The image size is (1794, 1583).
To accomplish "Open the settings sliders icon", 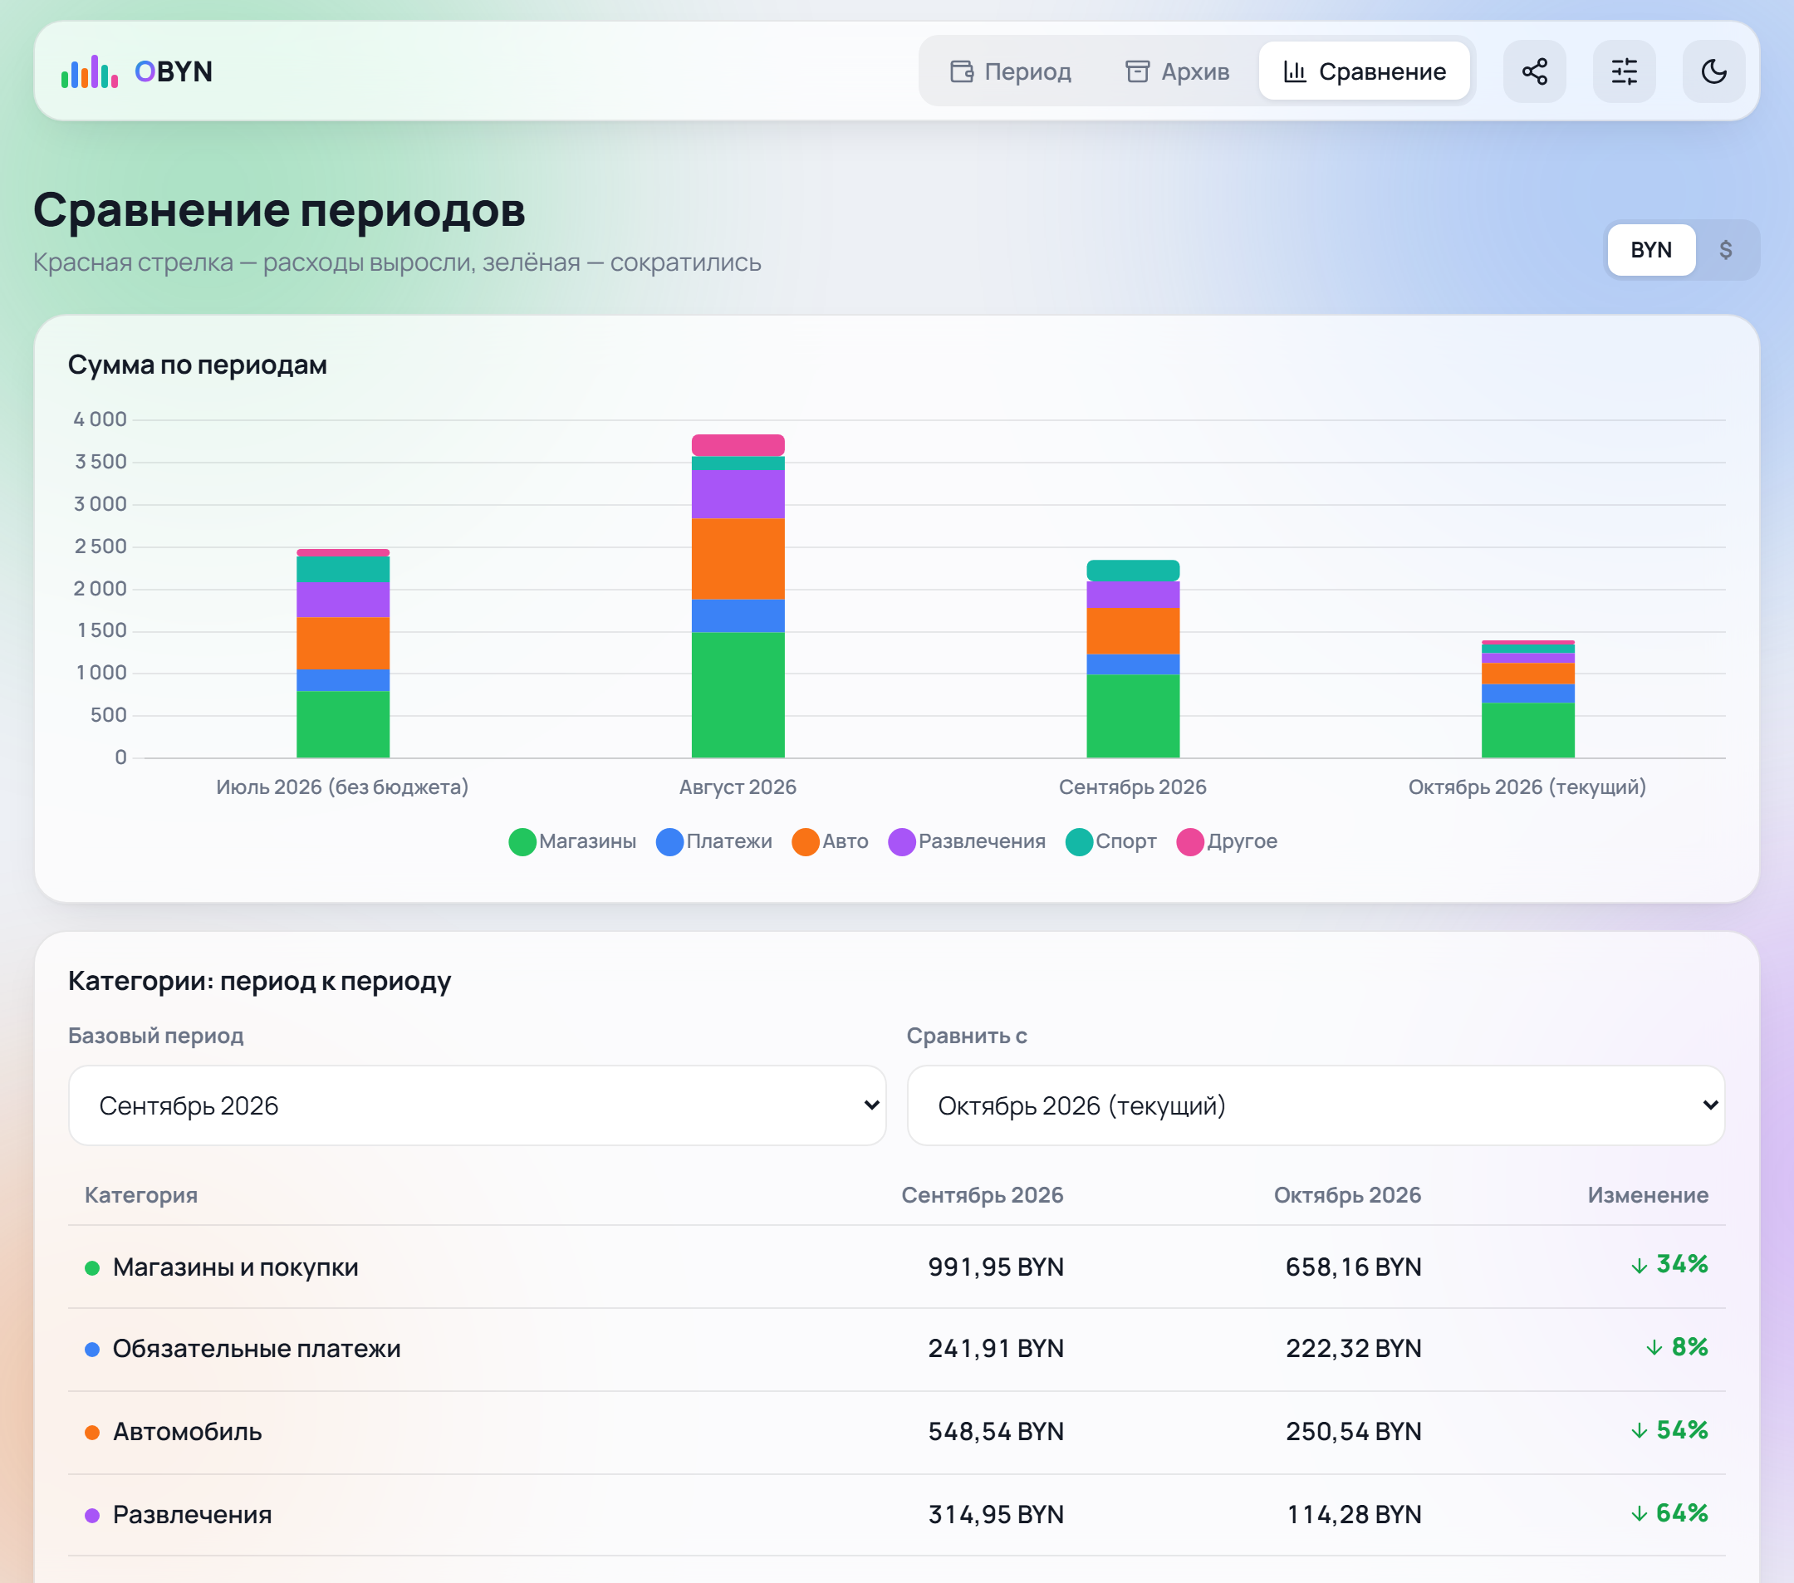I will coord(1624,71).
